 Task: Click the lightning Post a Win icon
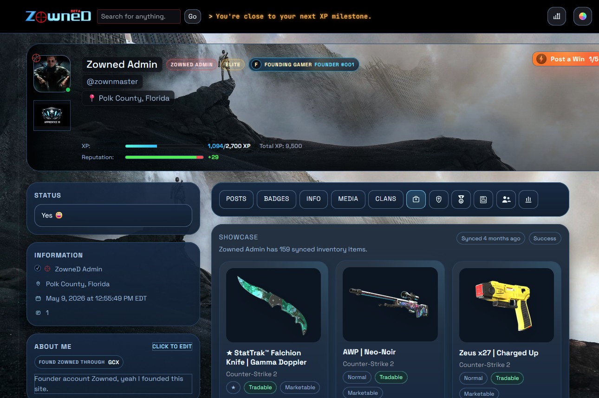tap(541, 59)
